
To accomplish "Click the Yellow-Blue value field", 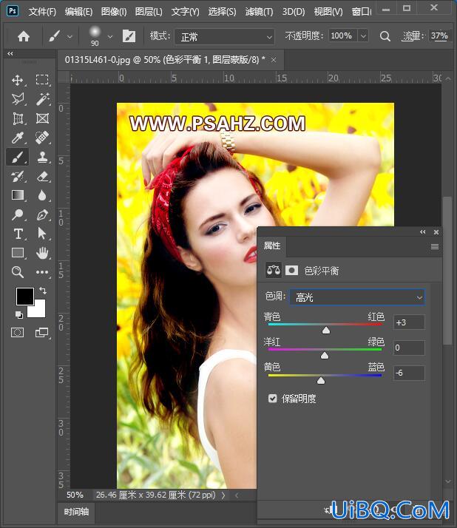I will tap(409, 373).
